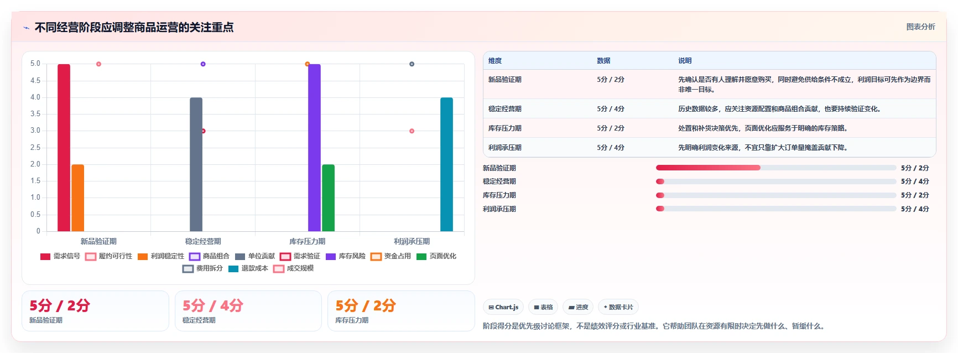Toggle the 页面优化 legend entry
Image resolution: width=958 pixels, height=353 pixels.
(436, 256)
